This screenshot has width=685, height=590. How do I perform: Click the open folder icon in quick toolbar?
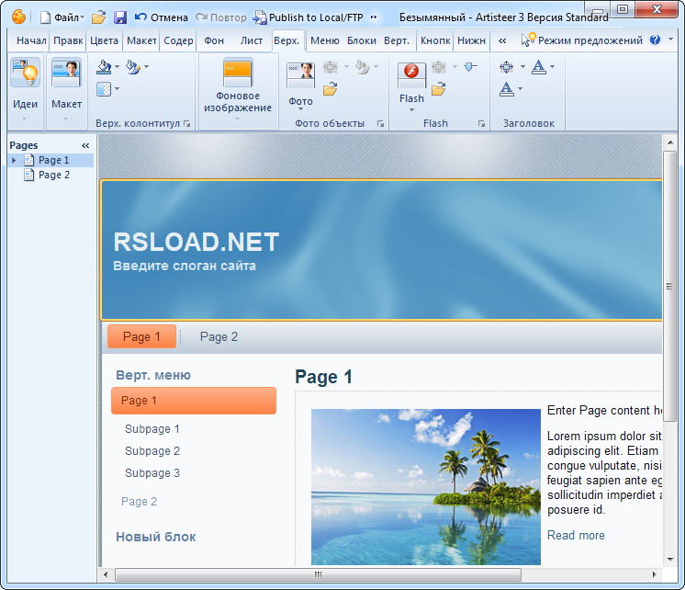pyautogui.click(x=99, y=17)
